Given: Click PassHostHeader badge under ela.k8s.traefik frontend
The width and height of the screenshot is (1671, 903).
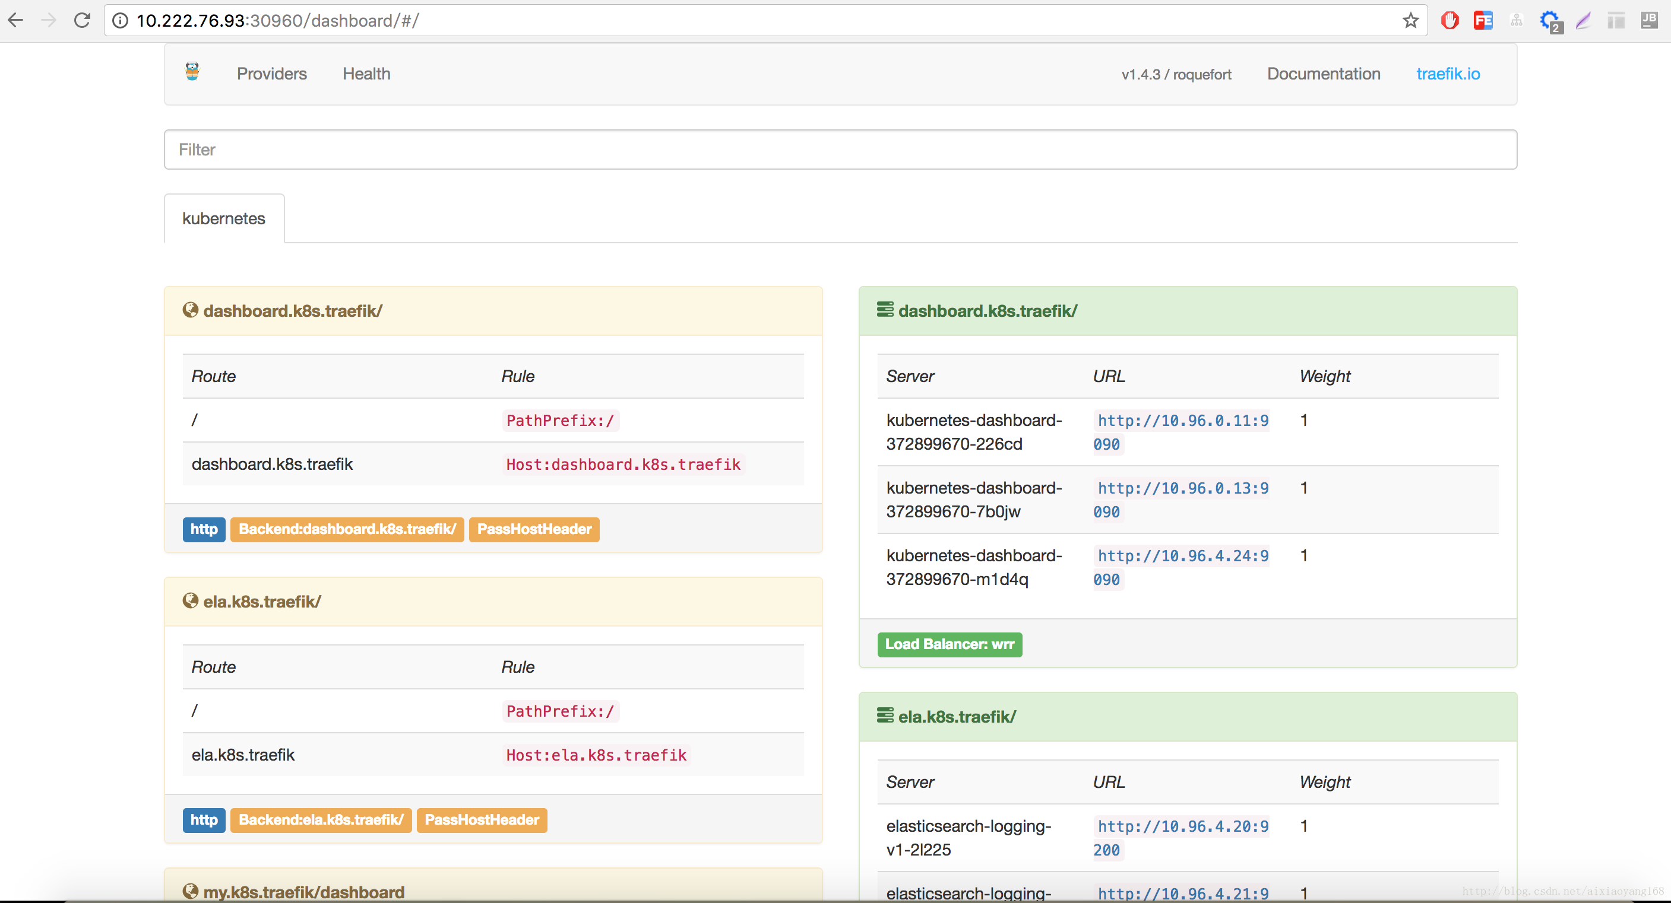Looking at the screenshot, I should [x=482, y=820].
